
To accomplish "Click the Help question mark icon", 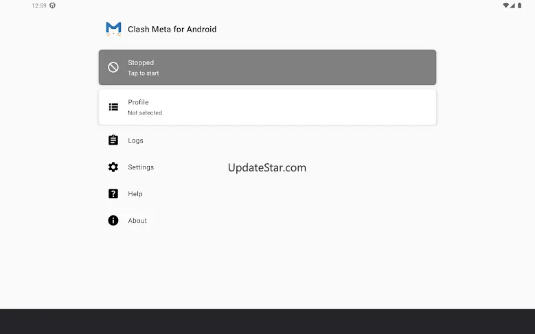I will pyautogui.click(x=113, y=193).
